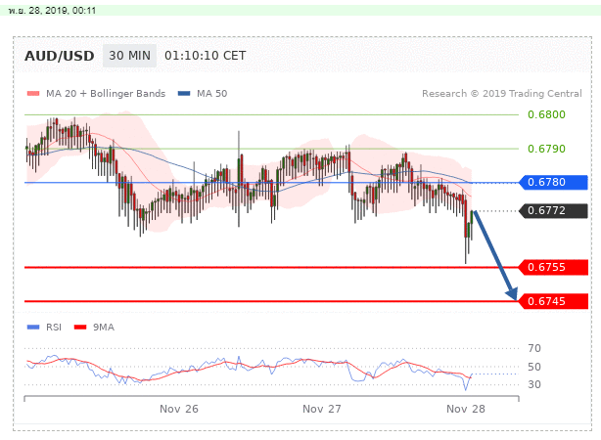Image resolution: width=601 pixels, height=440 pixels.
Task: Click the 0.6790 resistance level label
Action: tap(546, 149)
